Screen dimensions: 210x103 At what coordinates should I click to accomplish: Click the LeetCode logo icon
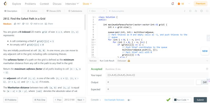(x=5, y=4)
